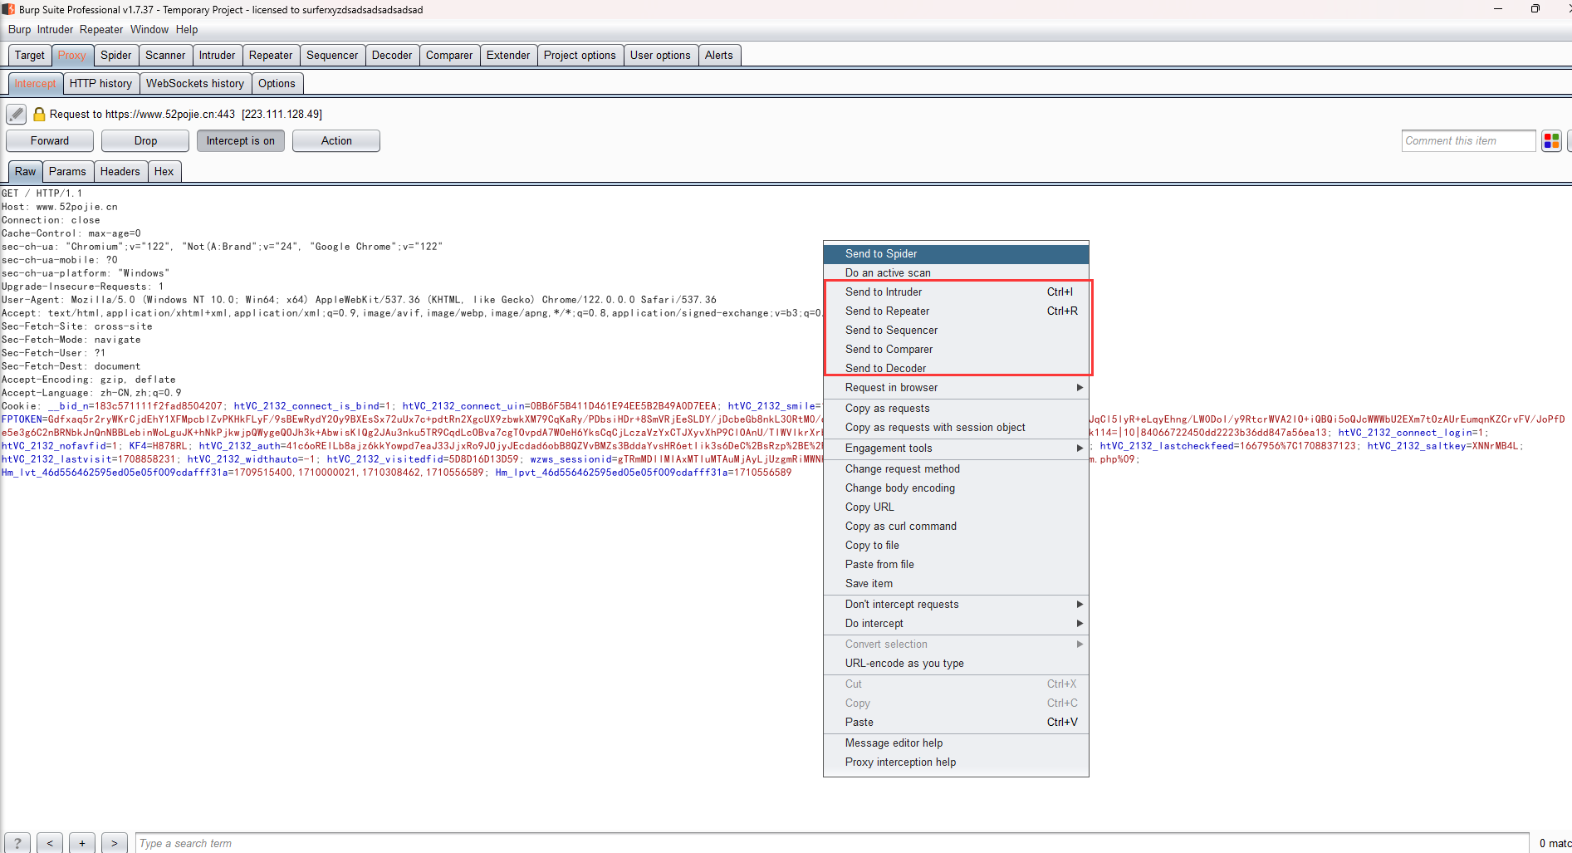Select Paste in context menu
This screenshot has width=1572, height=853.
coord(956,723)
